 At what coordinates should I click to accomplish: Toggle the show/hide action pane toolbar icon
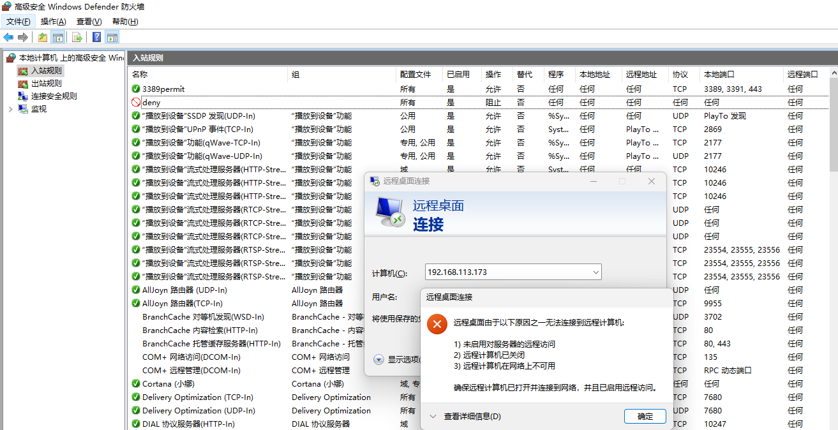click(112, 37)
